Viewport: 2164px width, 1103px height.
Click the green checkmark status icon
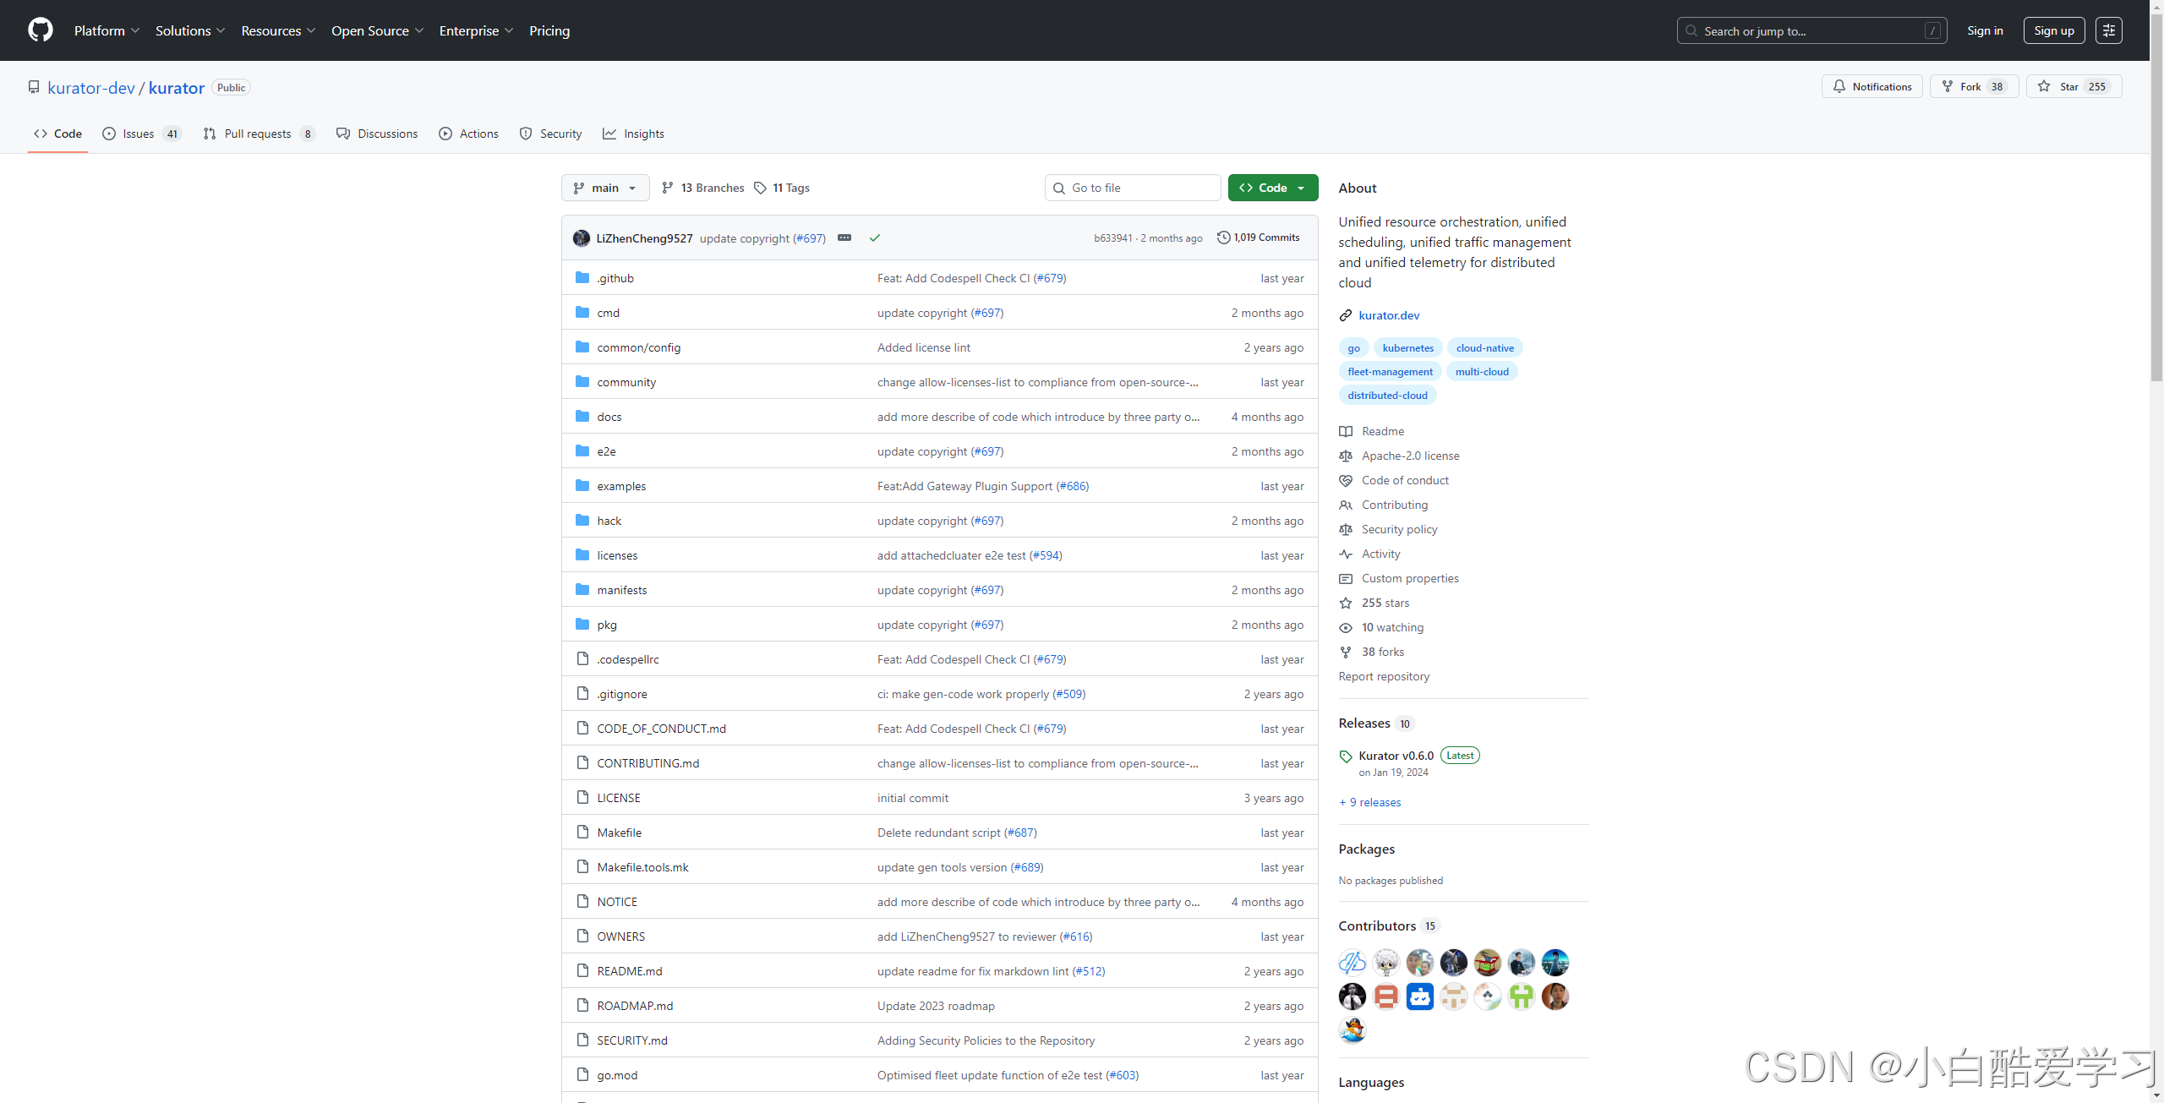point(875,238)
